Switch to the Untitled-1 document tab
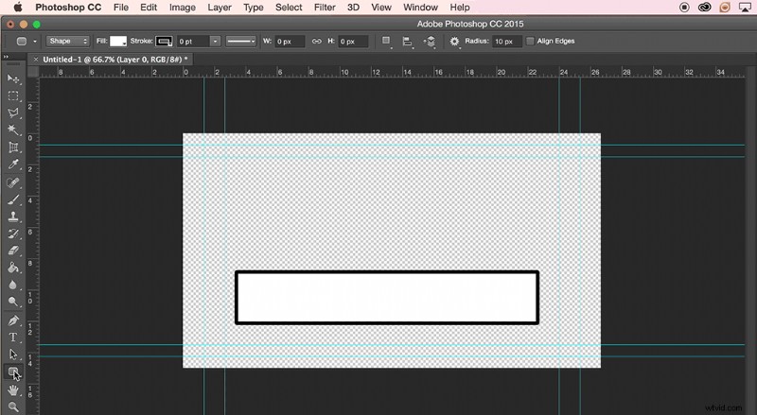757x415 pixels. point(114,60)
